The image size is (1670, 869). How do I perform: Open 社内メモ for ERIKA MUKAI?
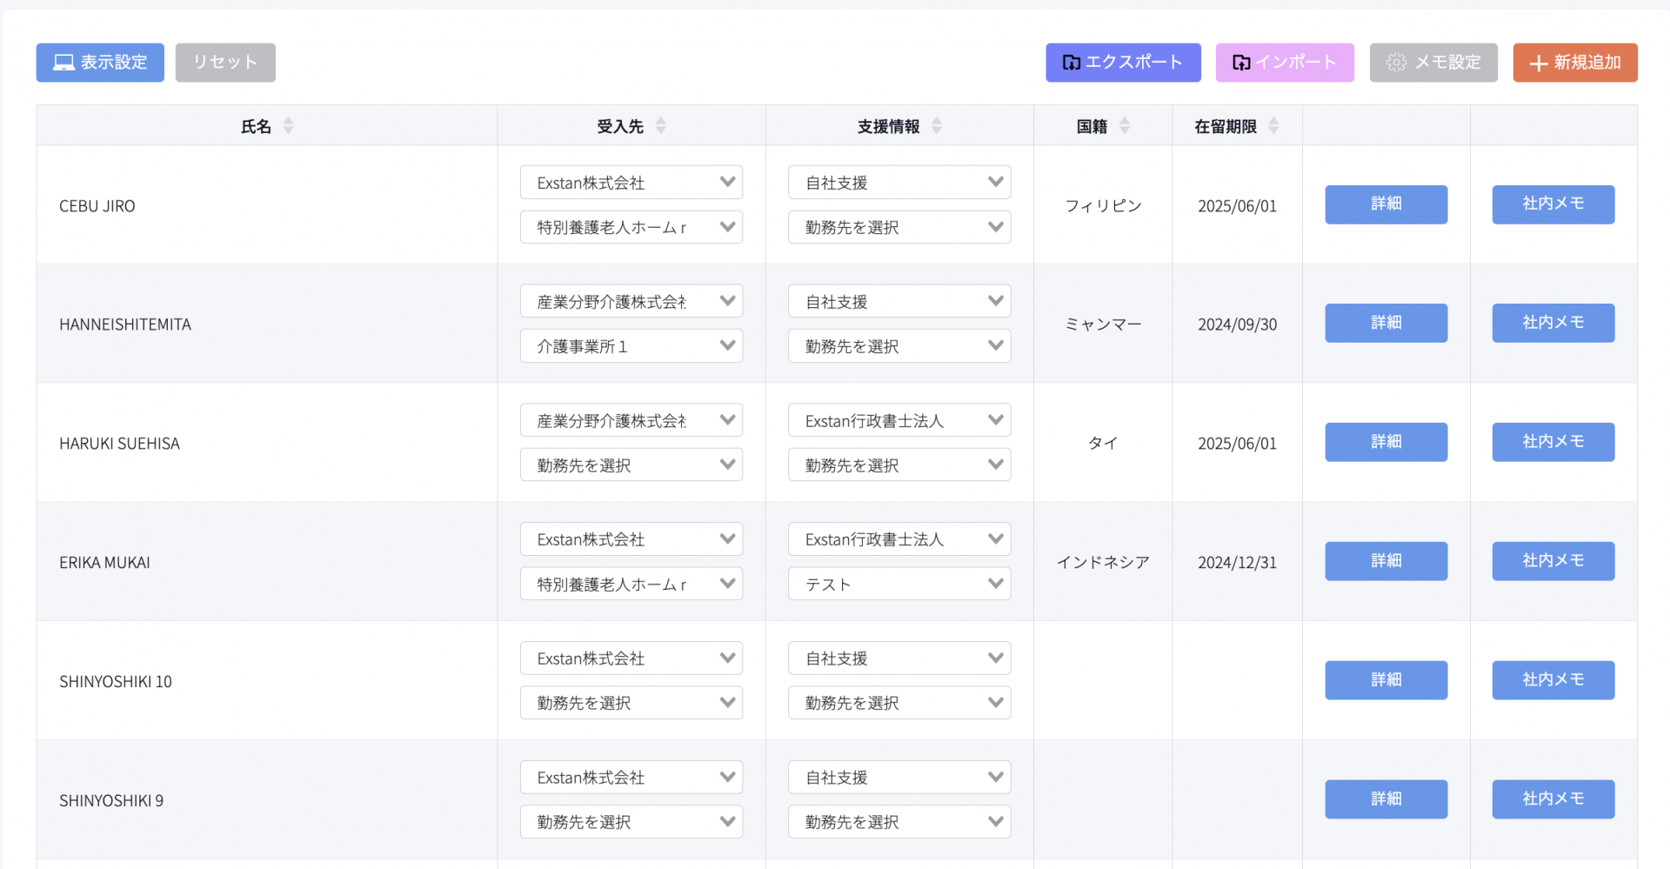[x=1553, y=561]
